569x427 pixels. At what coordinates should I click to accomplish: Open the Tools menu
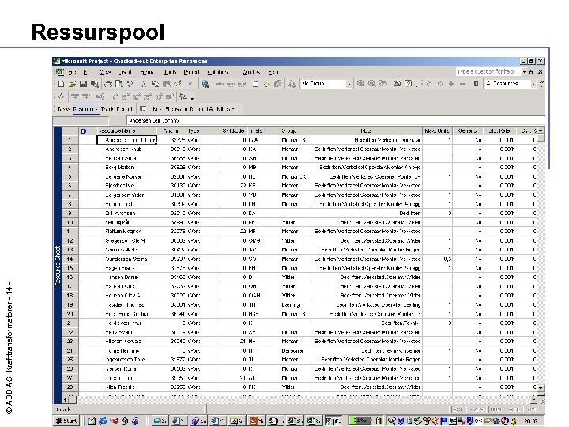click(170, 72)
